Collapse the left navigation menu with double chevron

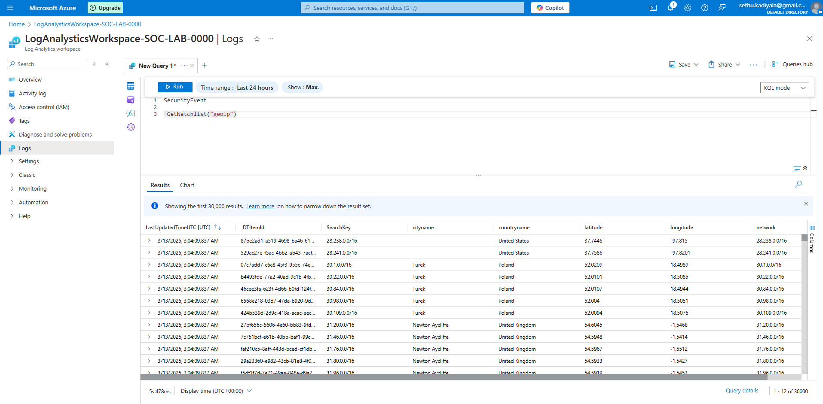107,64
